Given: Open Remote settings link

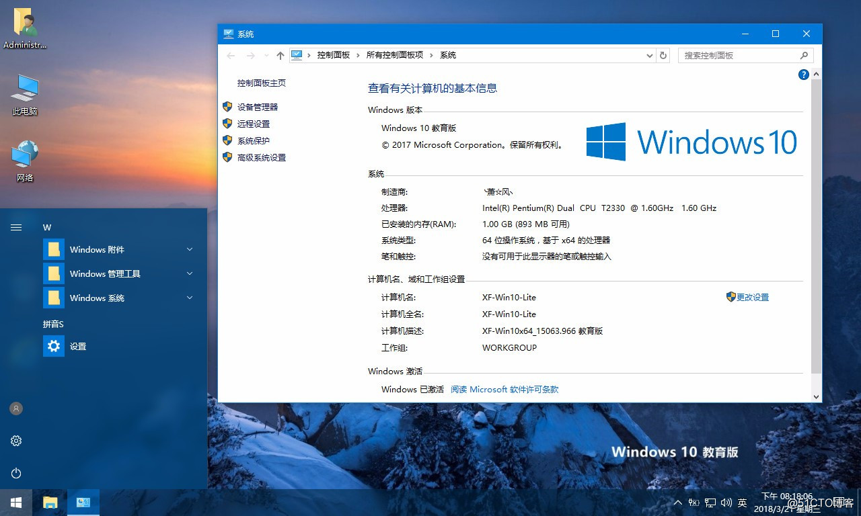Looking at the screenshot, I should [254, 124].
